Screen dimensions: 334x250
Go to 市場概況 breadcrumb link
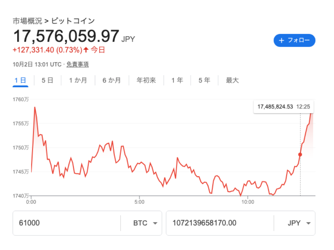[27, 21]
